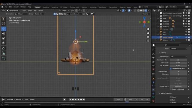192x108 pixels.
Task: Open Orientation Default dropdown
Action: pos(21,14)
